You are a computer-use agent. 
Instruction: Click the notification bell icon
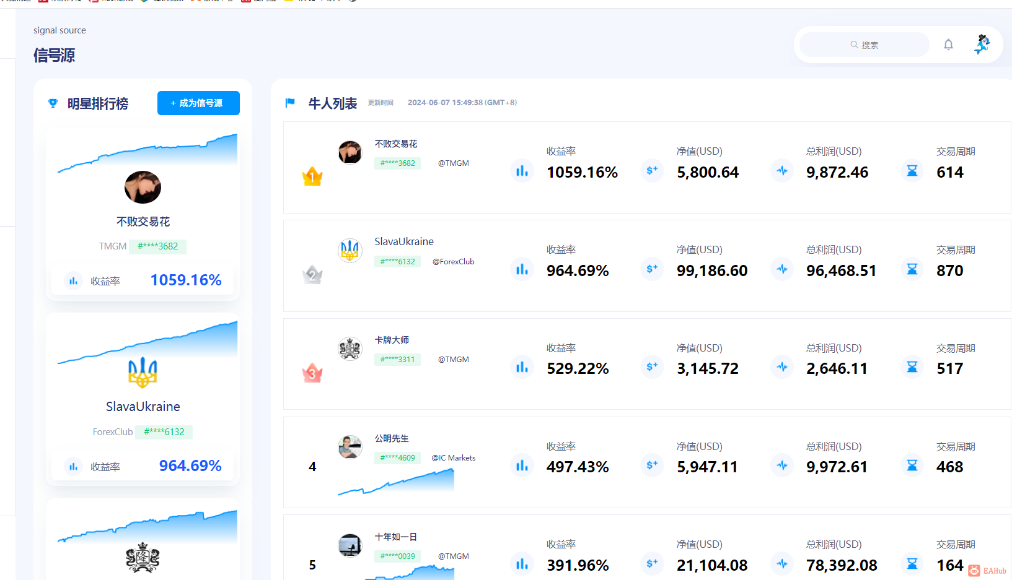point(948,45)
